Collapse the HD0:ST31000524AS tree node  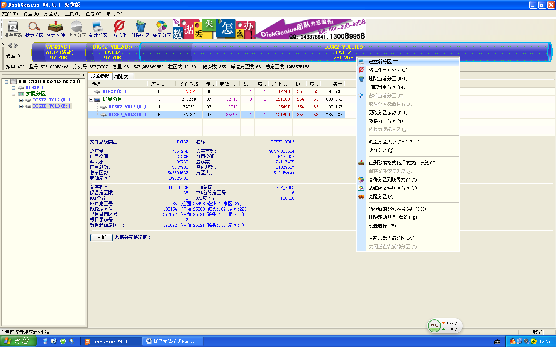tap(7, 82)
